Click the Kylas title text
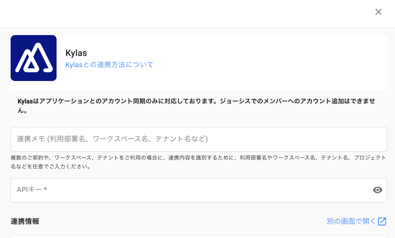This screenshot has height=238, width=395. coord(76,53)
